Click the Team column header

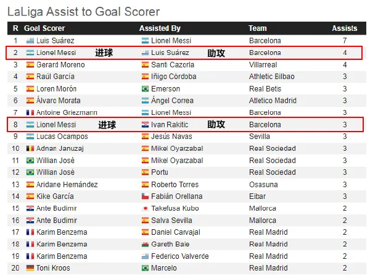coord(258,28)
